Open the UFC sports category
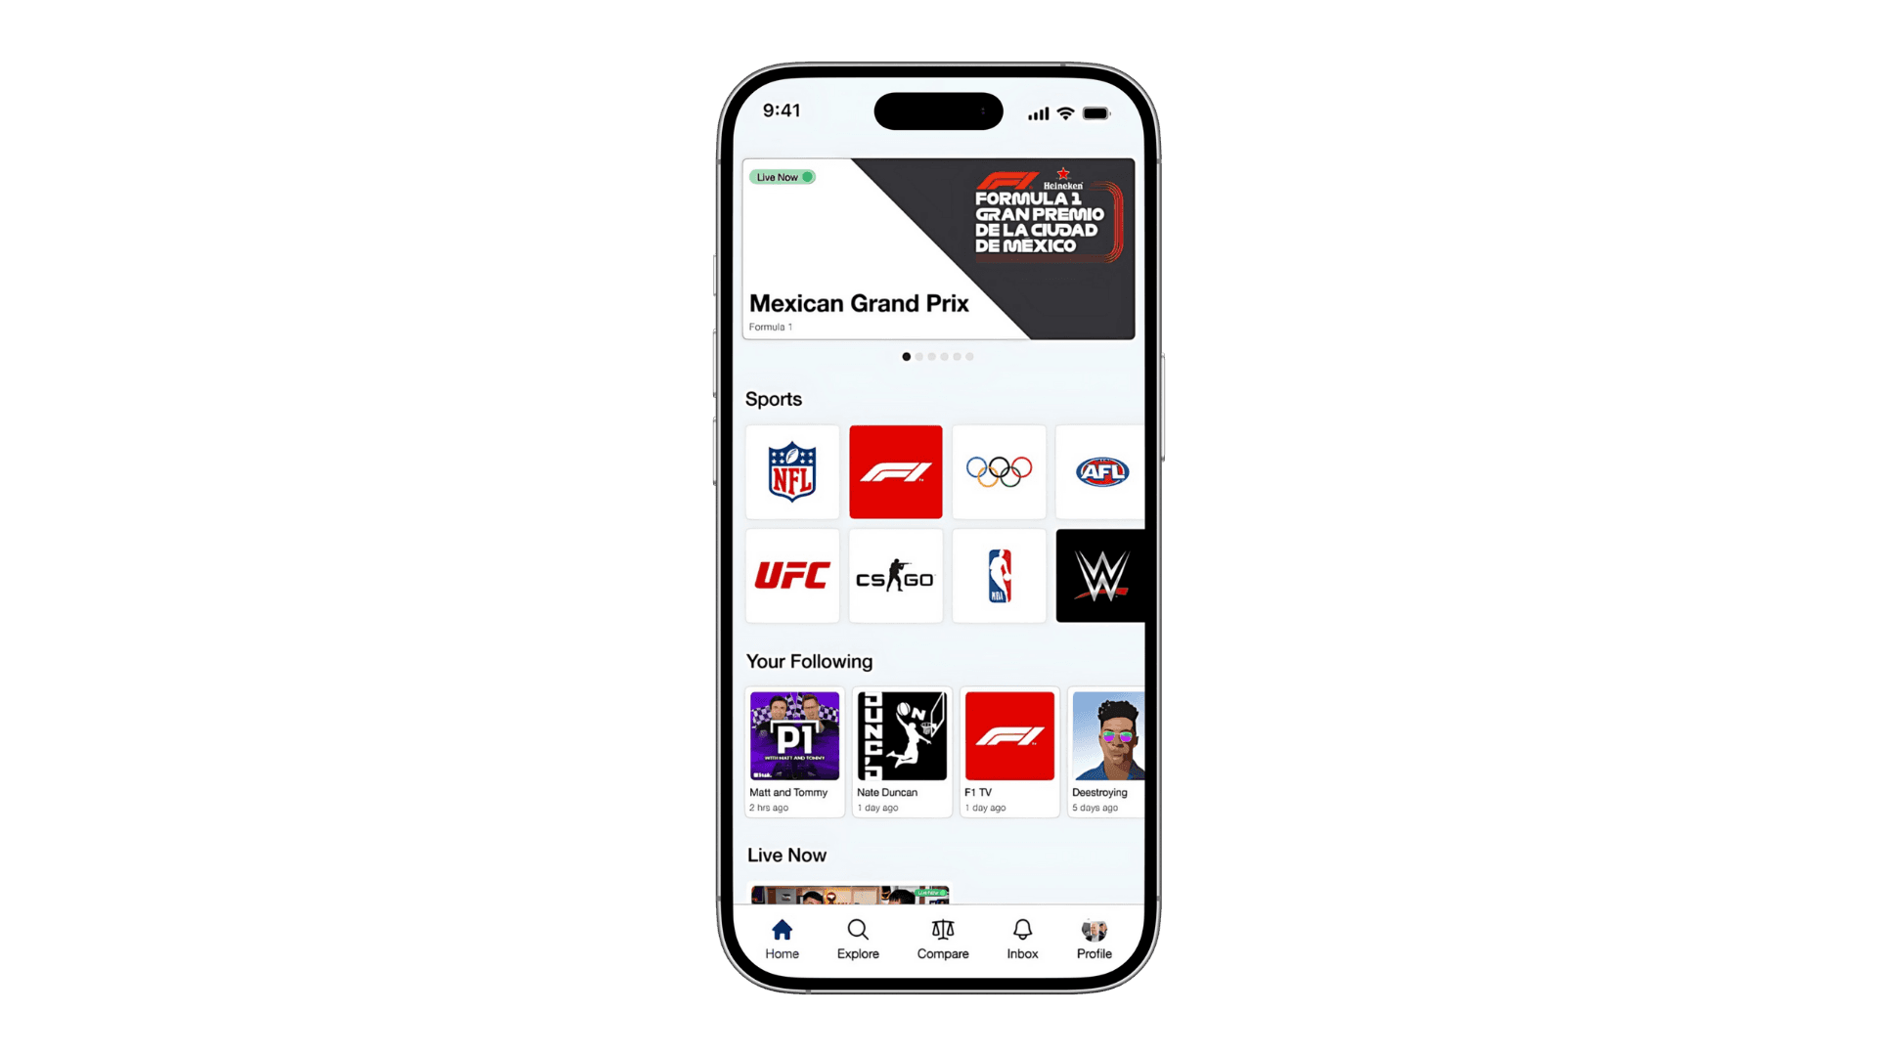1878x1056 pixels. pos(793,576)
